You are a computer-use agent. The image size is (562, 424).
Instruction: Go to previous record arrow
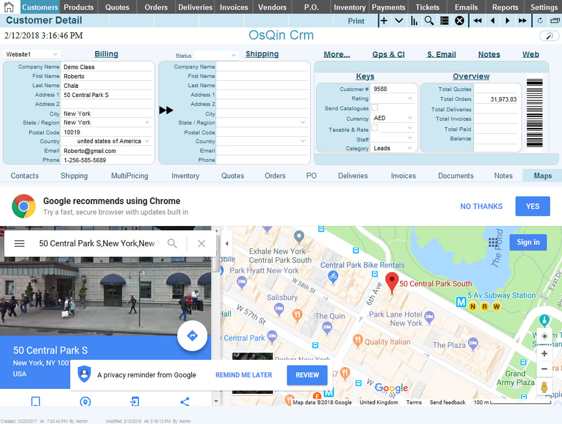pyautogui.click(x=493, y=21)
